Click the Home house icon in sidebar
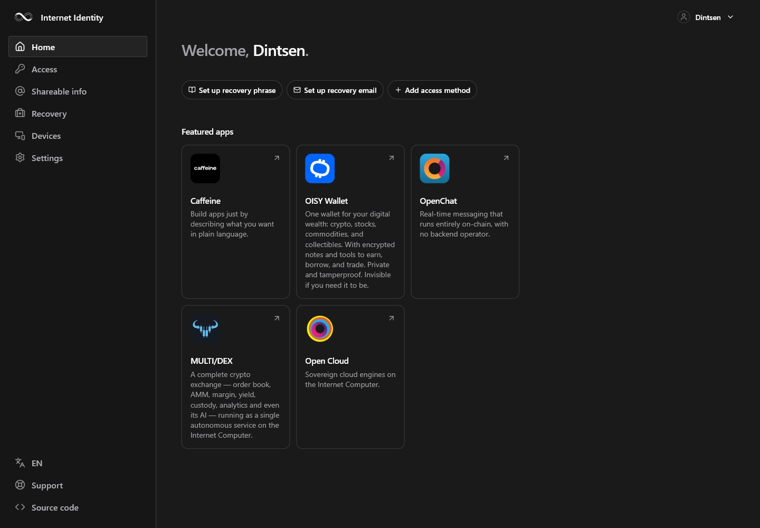Viewport: 760px width, 528px height. tap(20, 46)
